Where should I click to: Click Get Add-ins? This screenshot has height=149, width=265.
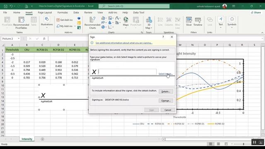pyautogui.click(x=65, y=20)
